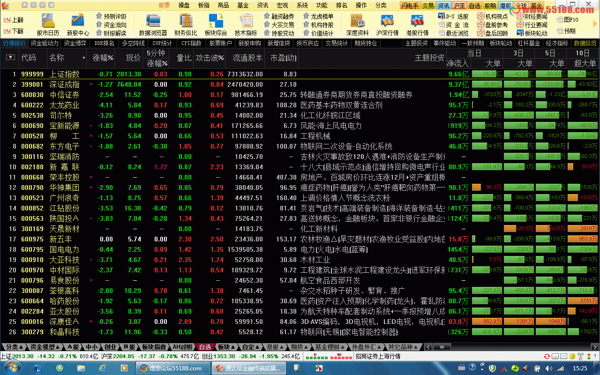This screenshot has height=375, width=600.
Task: Select the 数据纵览 tab
Action: [585, 43]
